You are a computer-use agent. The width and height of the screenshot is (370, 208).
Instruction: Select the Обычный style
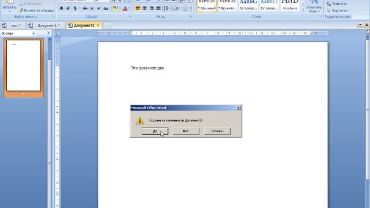207,6
